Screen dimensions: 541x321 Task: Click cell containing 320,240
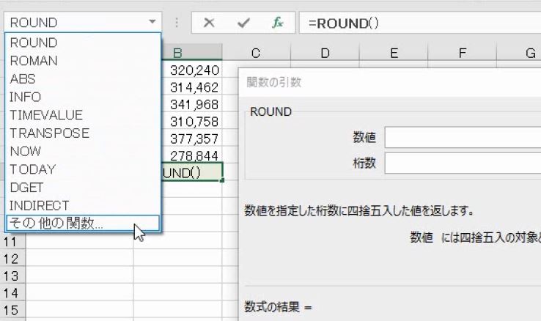click(191, 70)
